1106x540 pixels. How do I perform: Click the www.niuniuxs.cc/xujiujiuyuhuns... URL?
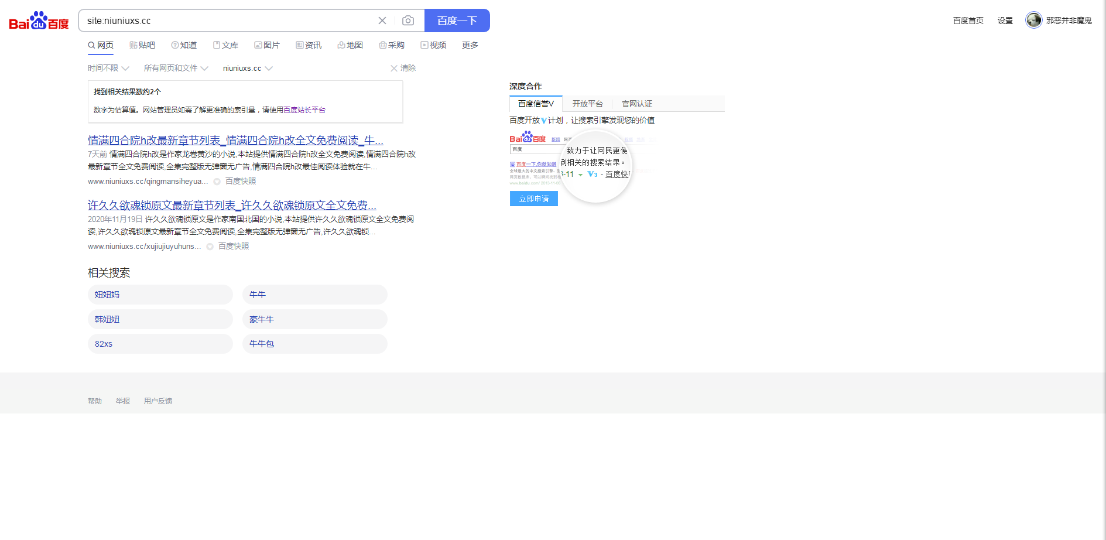point(144,247)
